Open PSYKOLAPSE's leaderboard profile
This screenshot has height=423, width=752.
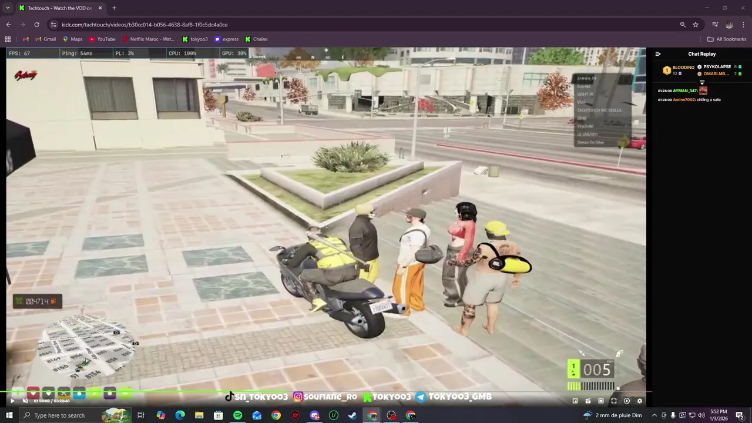pos(717,67)
